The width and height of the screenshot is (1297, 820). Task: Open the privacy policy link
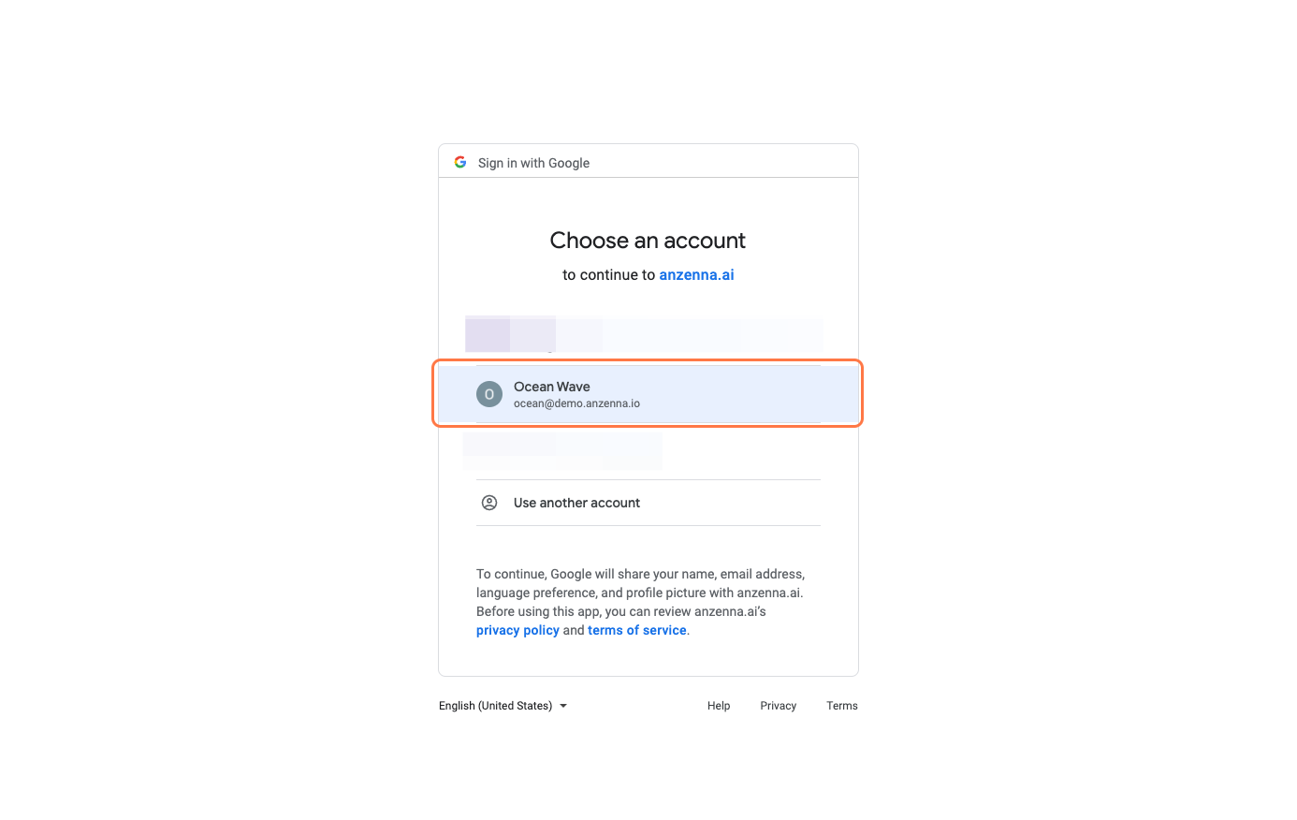coord(517,630)
